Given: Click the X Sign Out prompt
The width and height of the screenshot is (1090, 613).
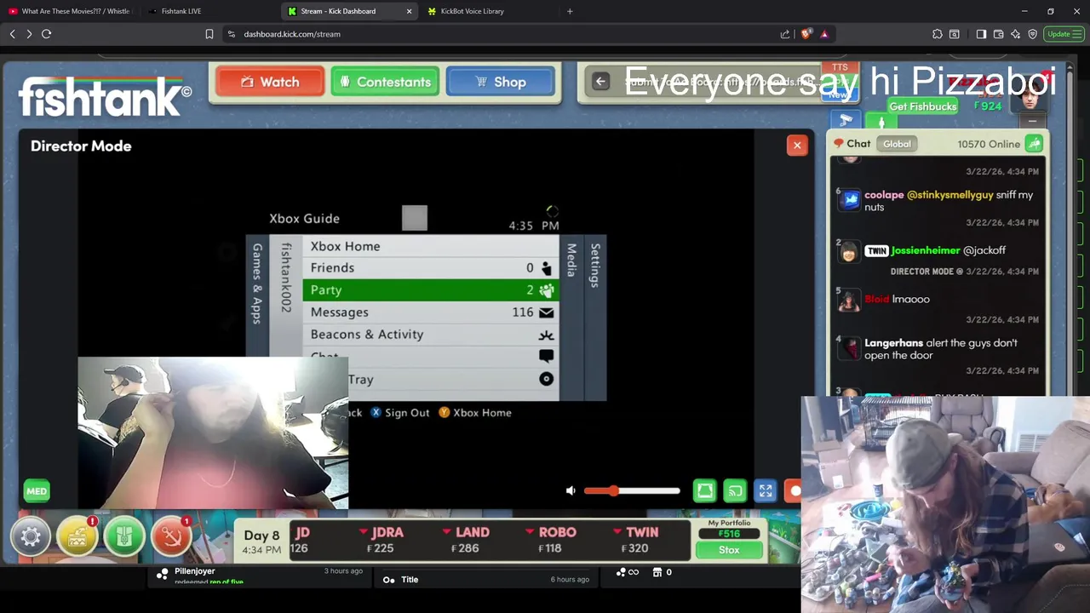Looking at the screenshot, I should [x=400, y=413].
